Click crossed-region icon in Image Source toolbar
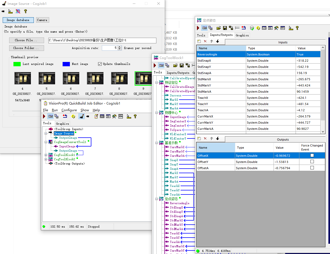This screenshot has height=254, width=330. click(18, 11)
